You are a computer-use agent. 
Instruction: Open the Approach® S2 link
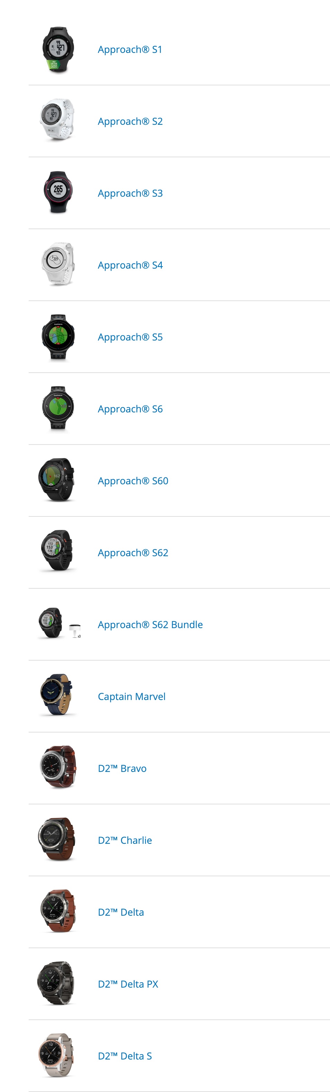pos(130,122)
